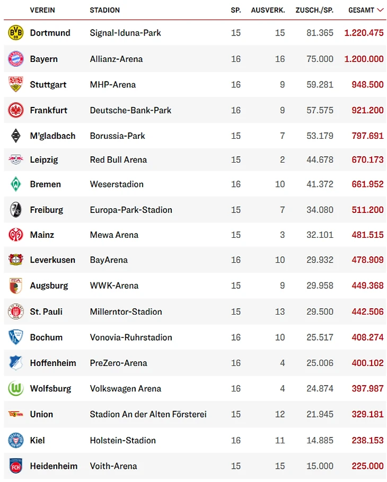Open the Heidenheim team link
Image resolution: width=387 pixels, height=482 pixels.
click(54, 466)
